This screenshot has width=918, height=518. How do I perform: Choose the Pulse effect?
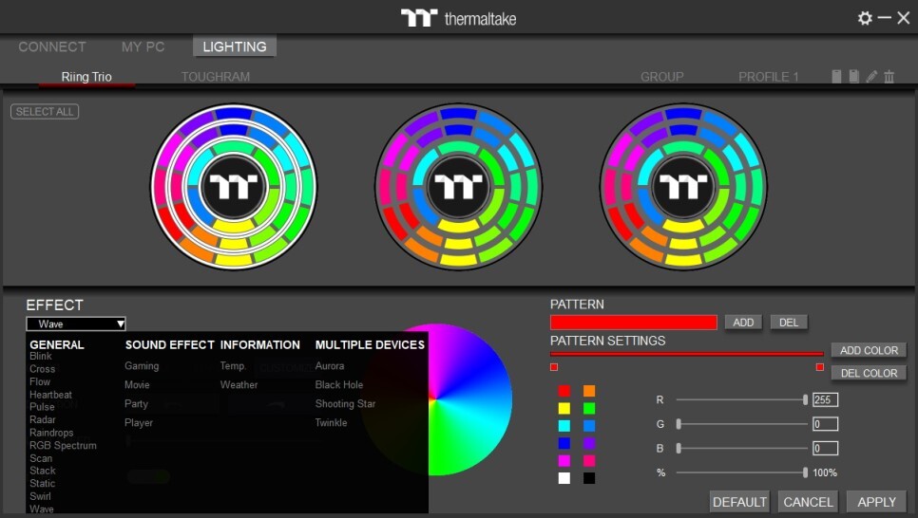(x=42, y=407)
